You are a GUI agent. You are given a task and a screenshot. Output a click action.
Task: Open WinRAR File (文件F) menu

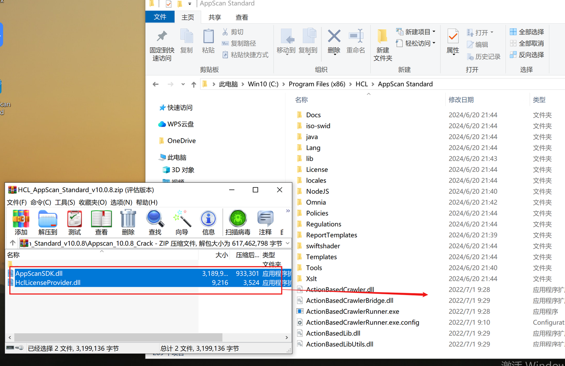point(17,202)
